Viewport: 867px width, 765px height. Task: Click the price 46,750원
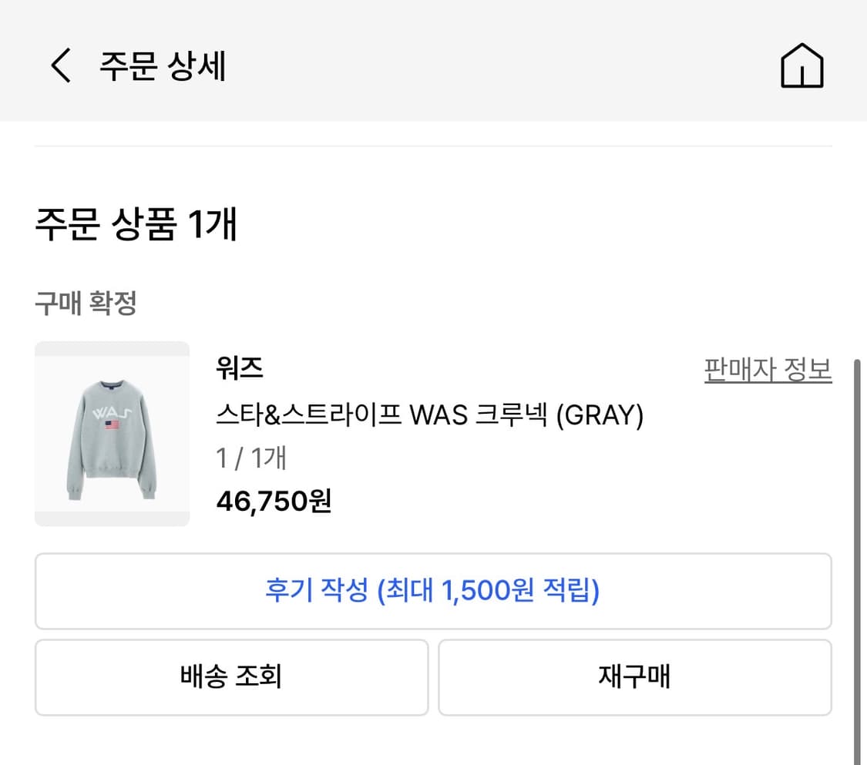click(274, 502)
